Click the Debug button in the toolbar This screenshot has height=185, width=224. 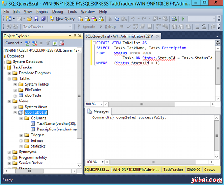(x=108, y=27)
